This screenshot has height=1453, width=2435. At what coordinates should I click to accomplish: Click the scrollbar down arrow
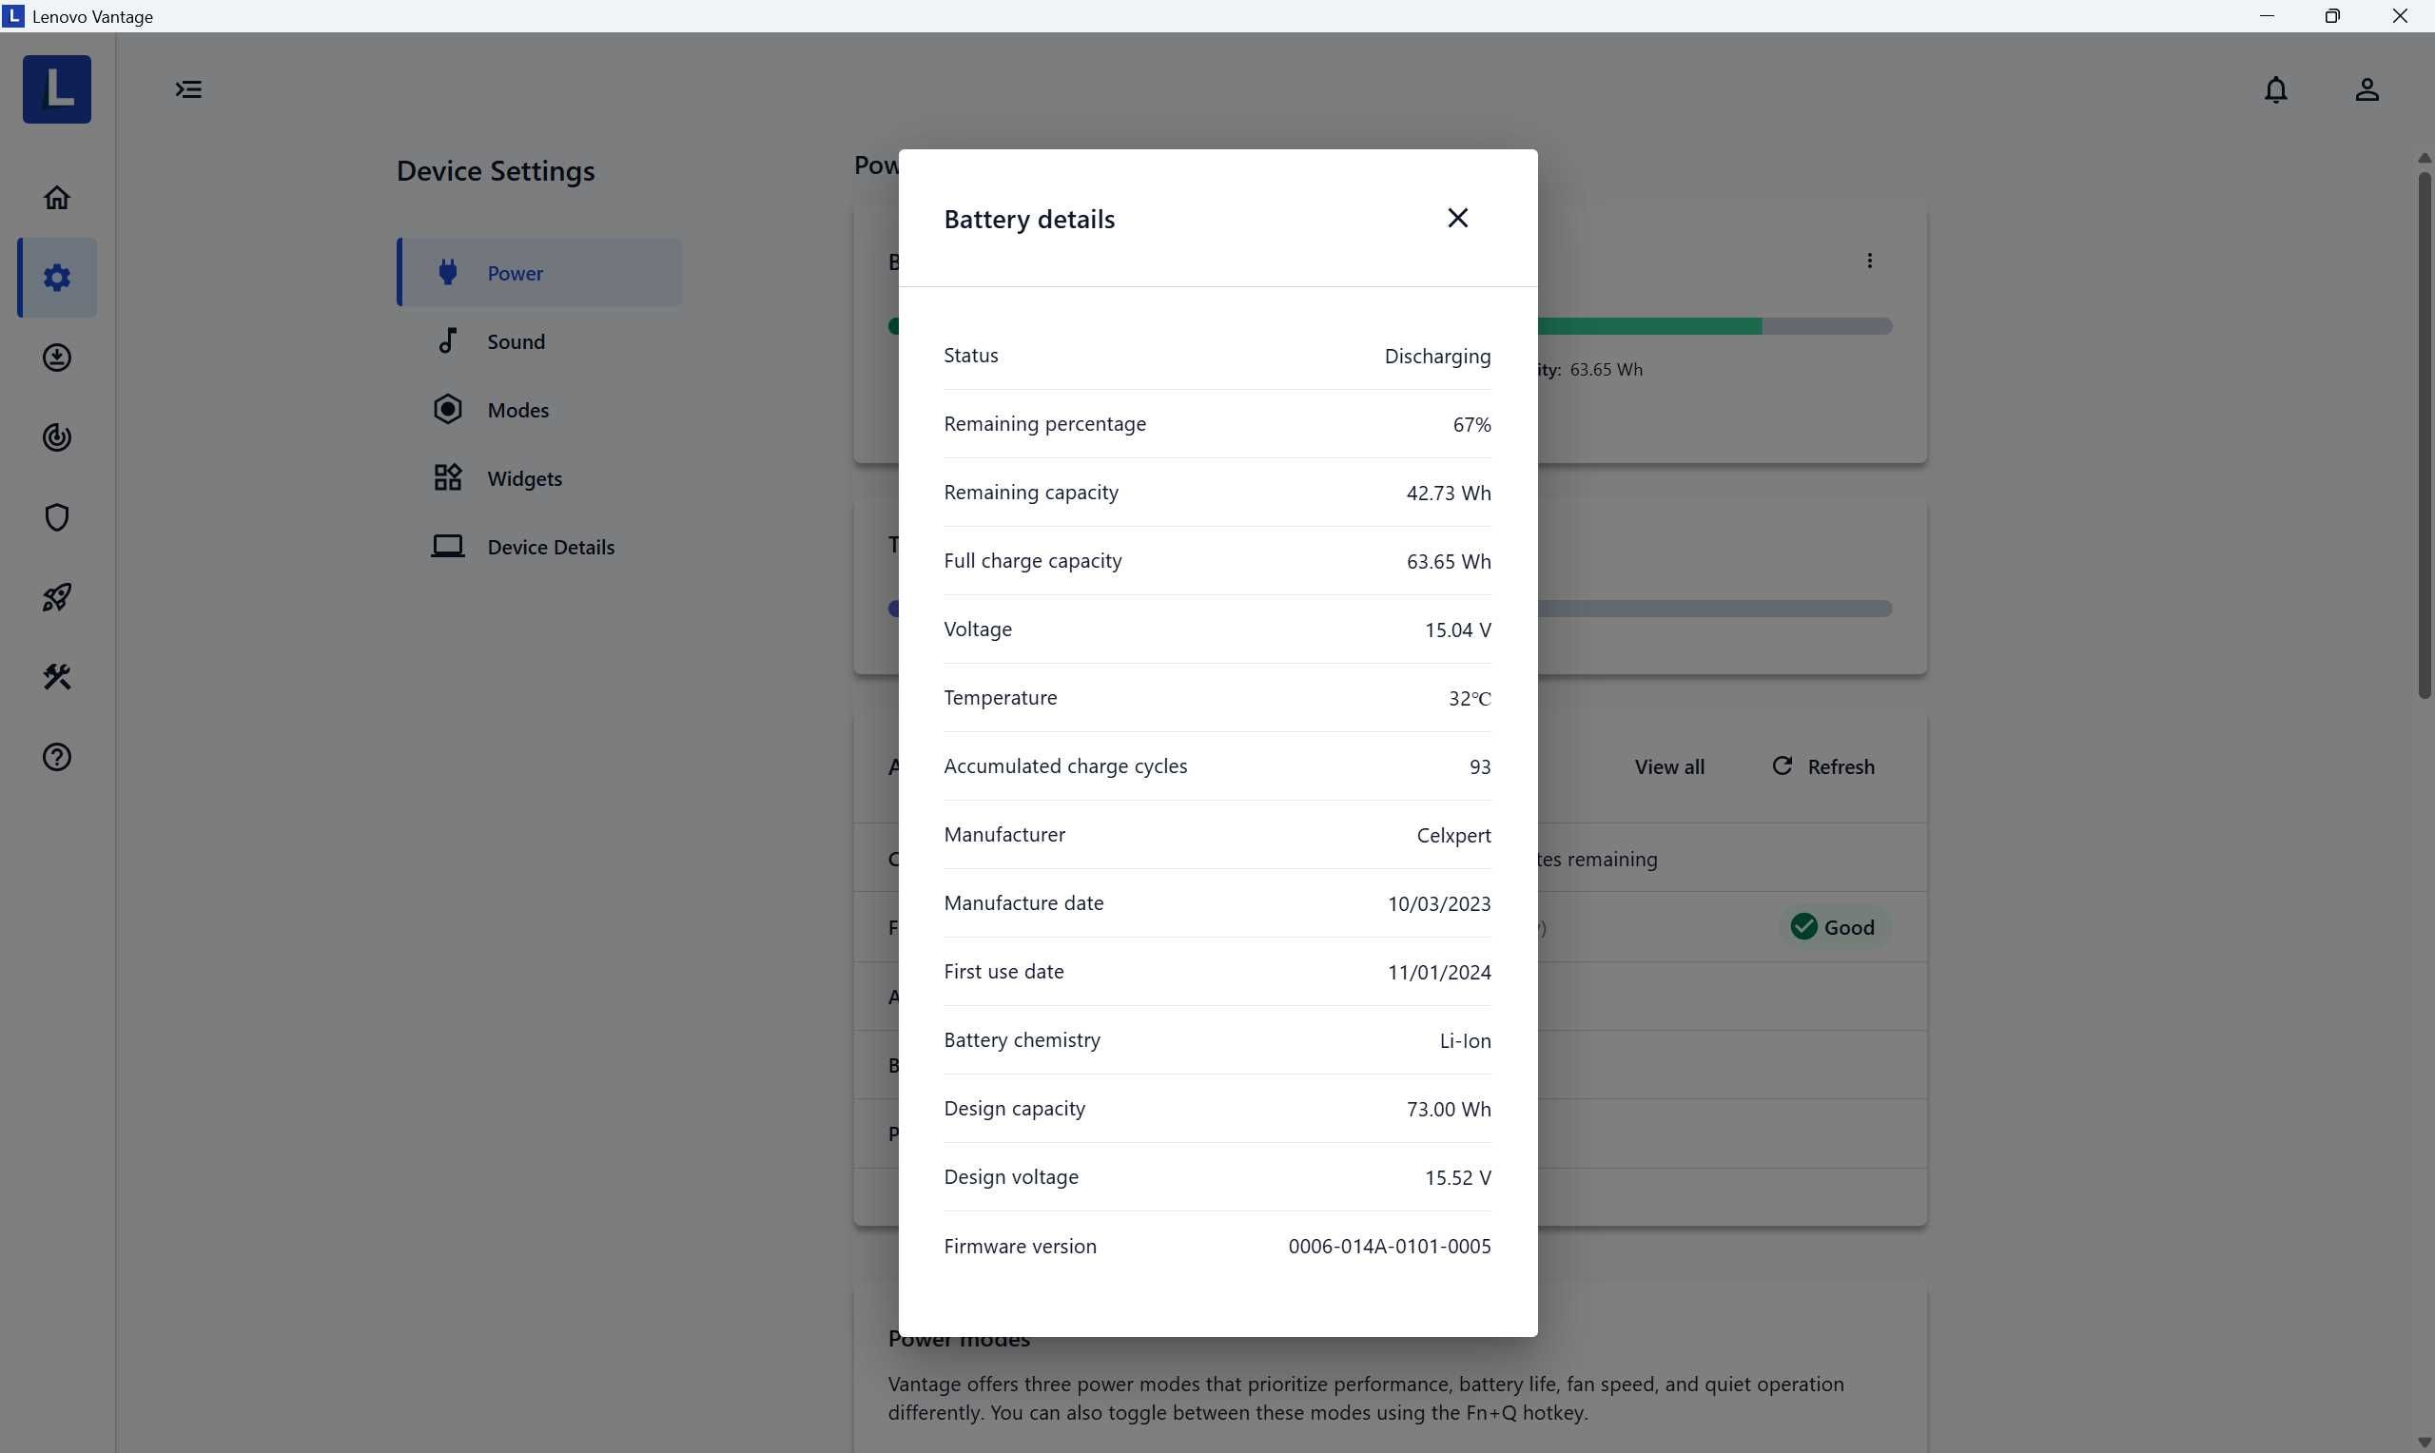tap(2425, 1443)
